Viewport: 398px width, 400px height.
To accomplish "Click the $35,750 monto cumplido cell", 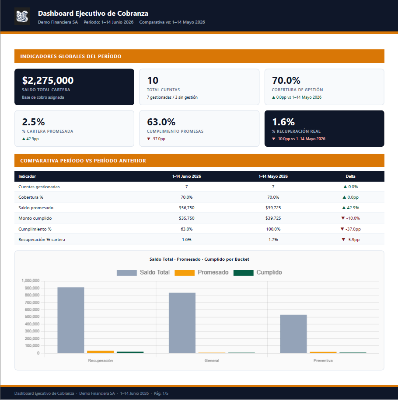I will pyautogui.click(x=187, y=218).
